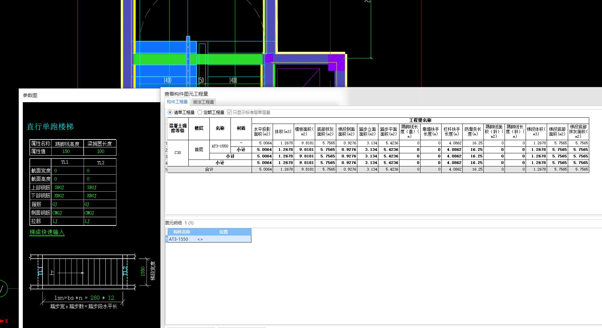Click the TL2 上部钢筋 SBGJ cell
This screenshot has width=602, height=328.
tap(100, 187)
